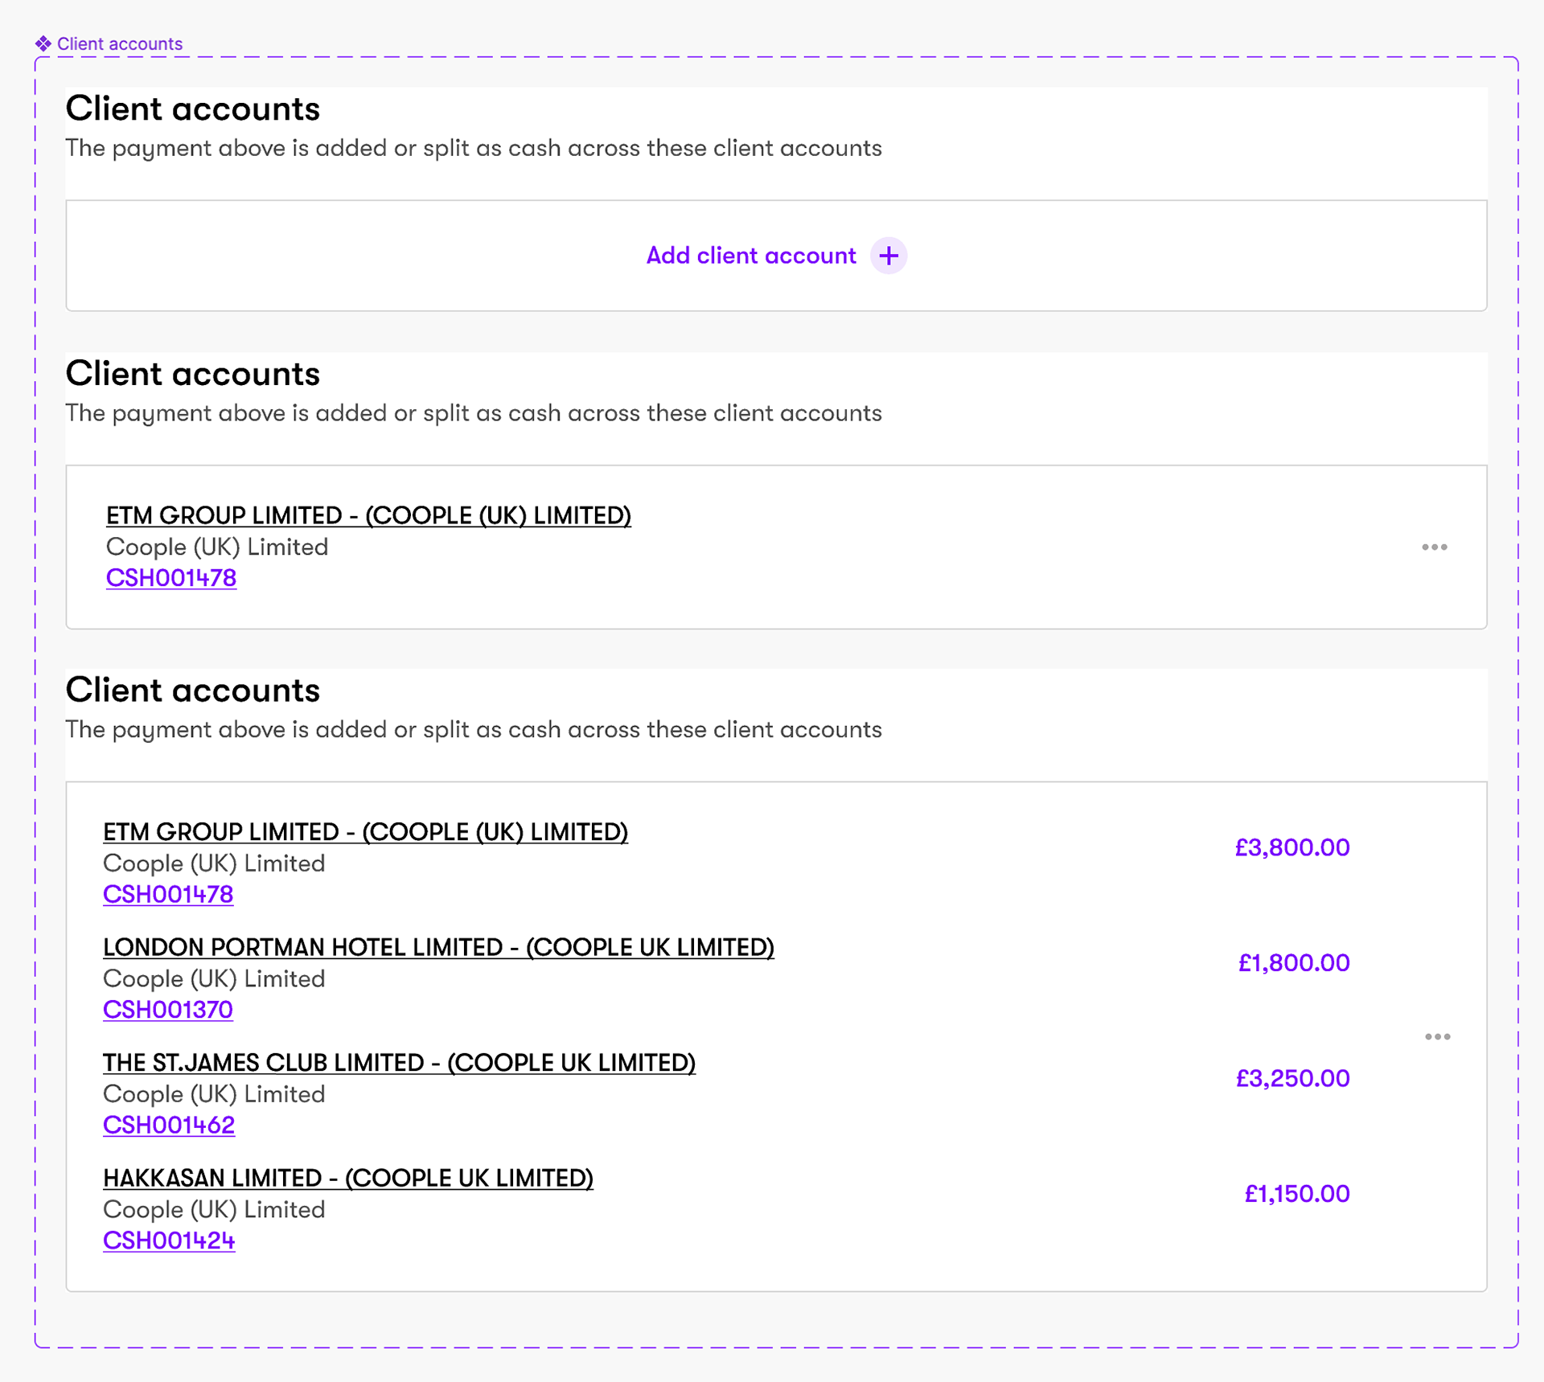1544x1382 pixels.
Task: Select the purple Client accounts component label
Action: tap(120, 43)
